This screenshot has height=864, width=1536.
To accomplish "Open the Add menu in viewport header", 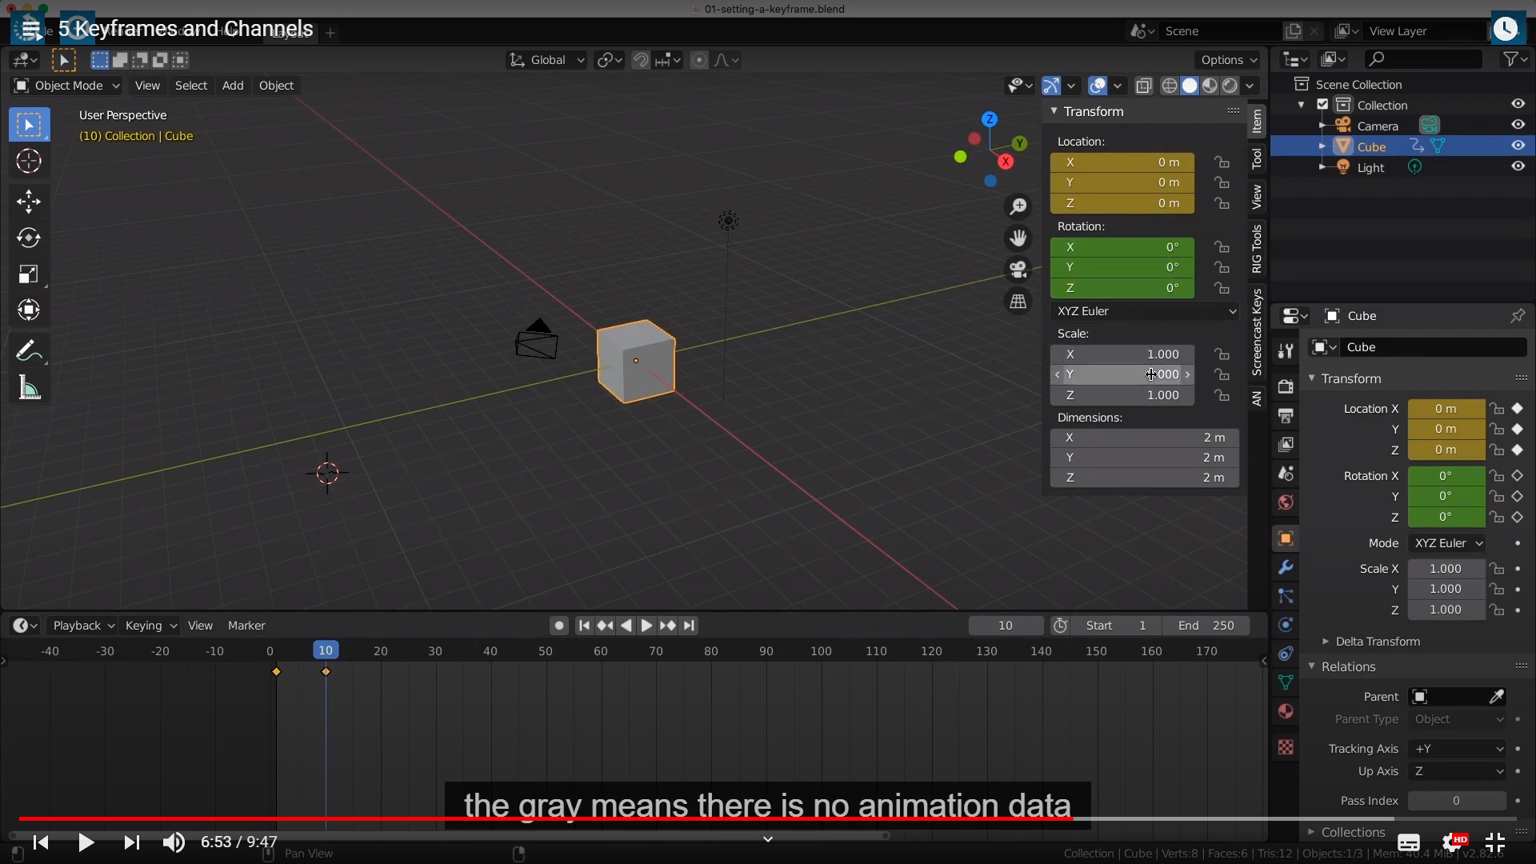I will 233,86.
